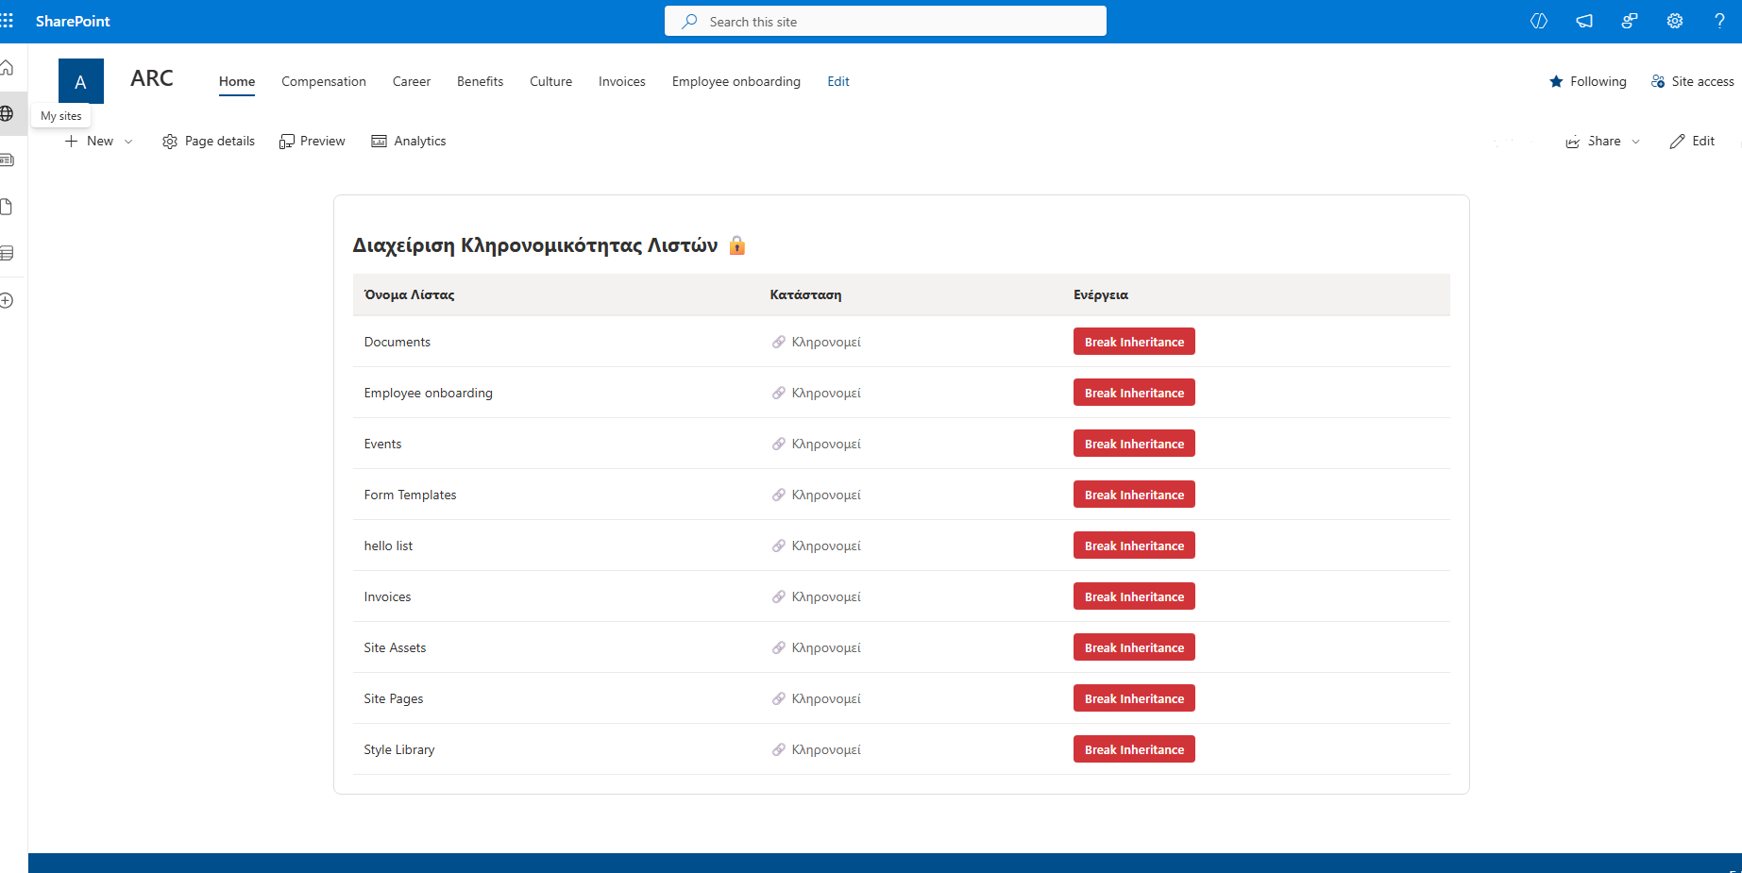1742x873 pixels.
Task: Click the Home icon in left rail
Action: tap(7, 68)
